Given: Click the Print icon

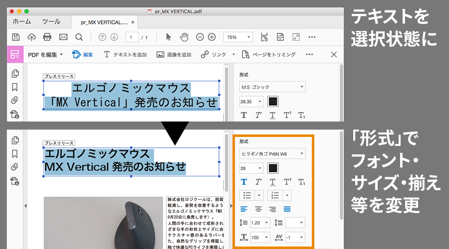Looking at the screenshot, I should click(x=47, y=37).
